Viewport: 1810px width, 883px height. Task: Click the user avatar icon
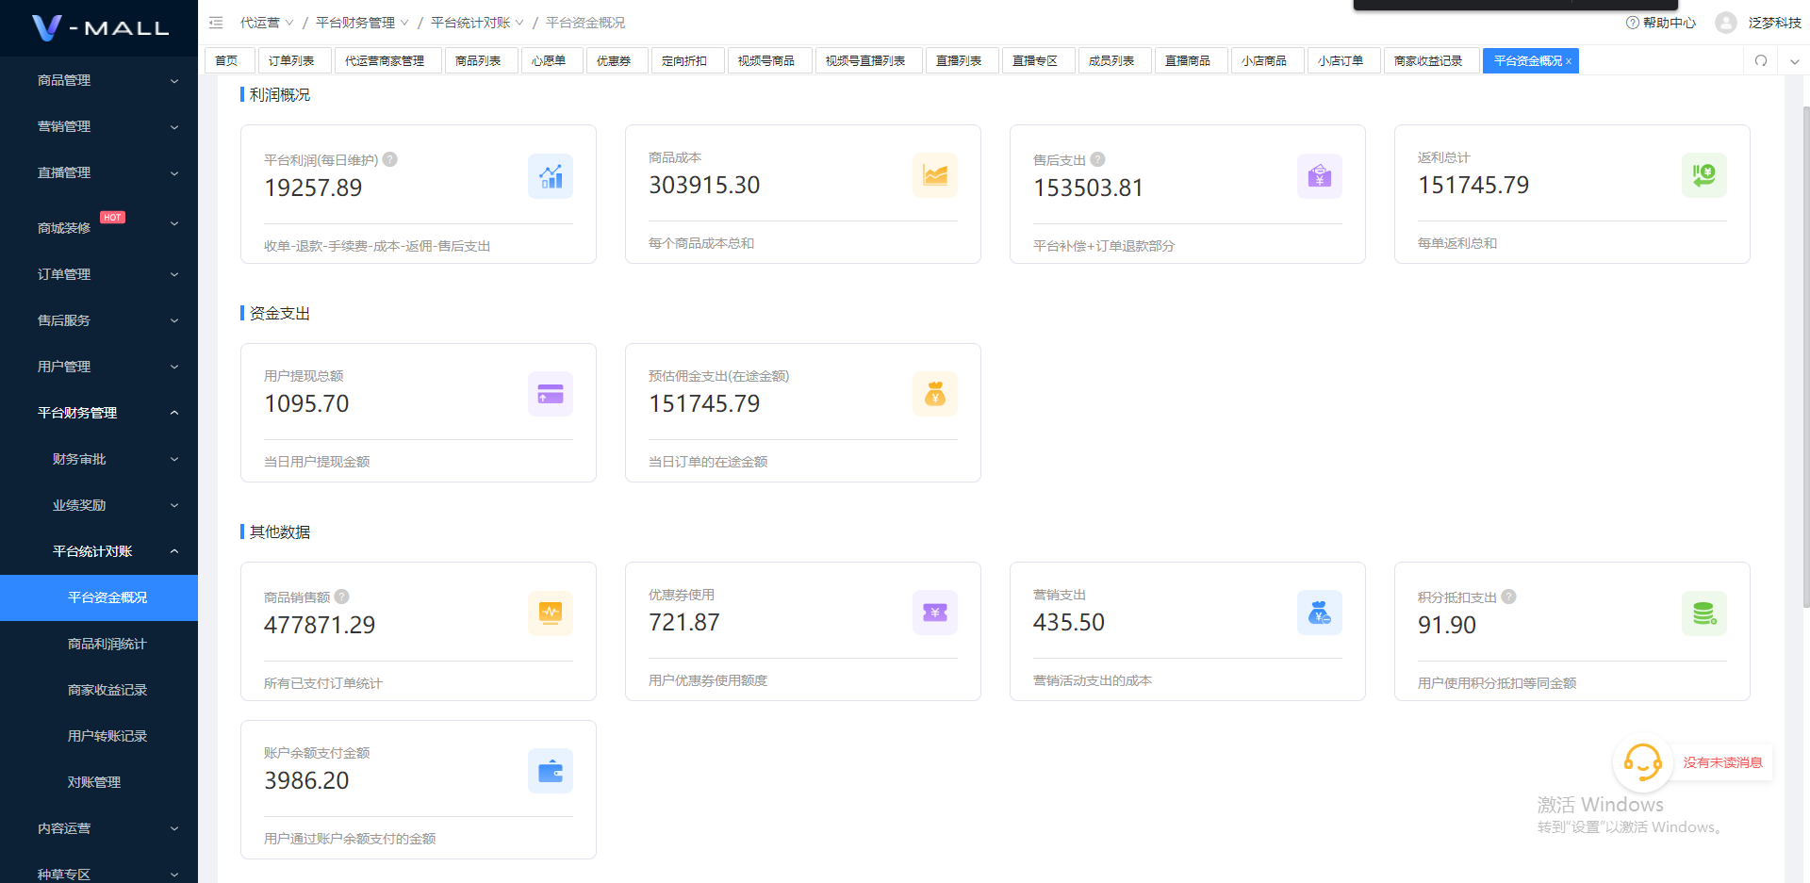(x=1726, y=23)
